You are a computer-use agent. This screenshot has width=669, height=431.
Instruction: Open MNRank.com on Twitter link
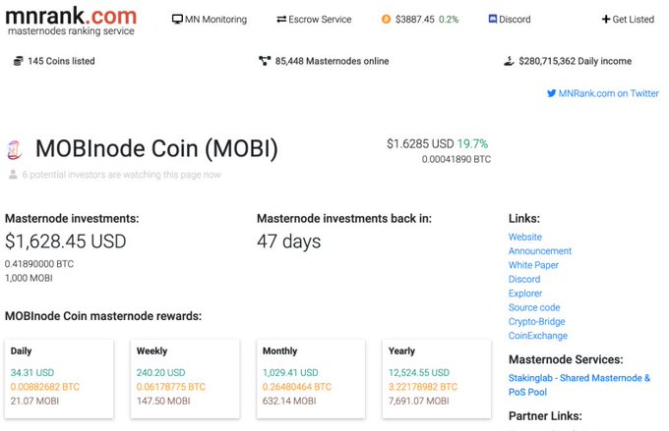[x=603, y=93]
